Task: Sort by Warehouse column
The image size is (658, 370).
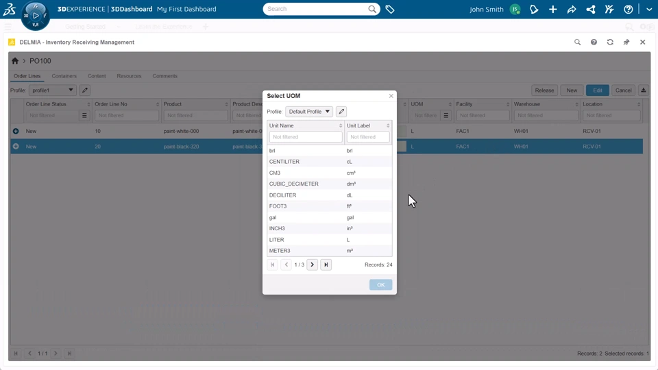Action: coord(576,104)
